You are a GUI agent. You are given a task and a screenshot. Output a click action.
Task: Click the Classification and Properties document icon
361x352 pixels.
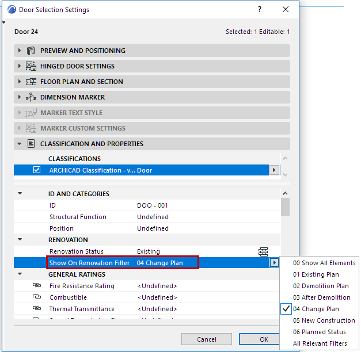pos(31,144)
